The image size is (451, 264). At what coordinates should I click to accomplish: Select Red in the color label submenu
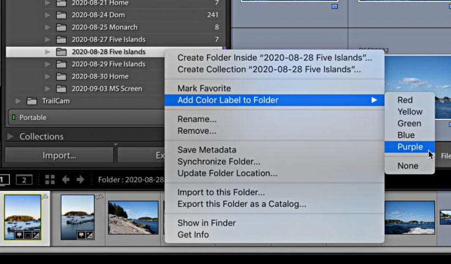pos(405,100)
